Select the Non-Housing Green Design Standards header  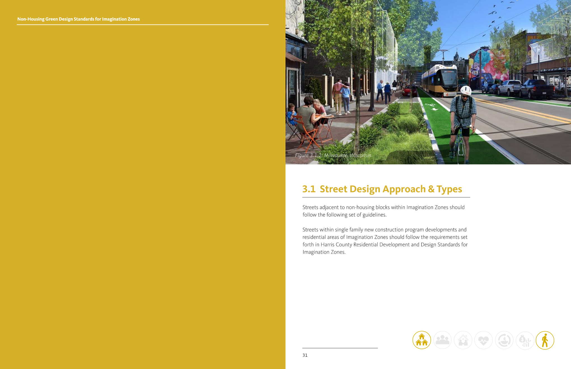point(78,19)
